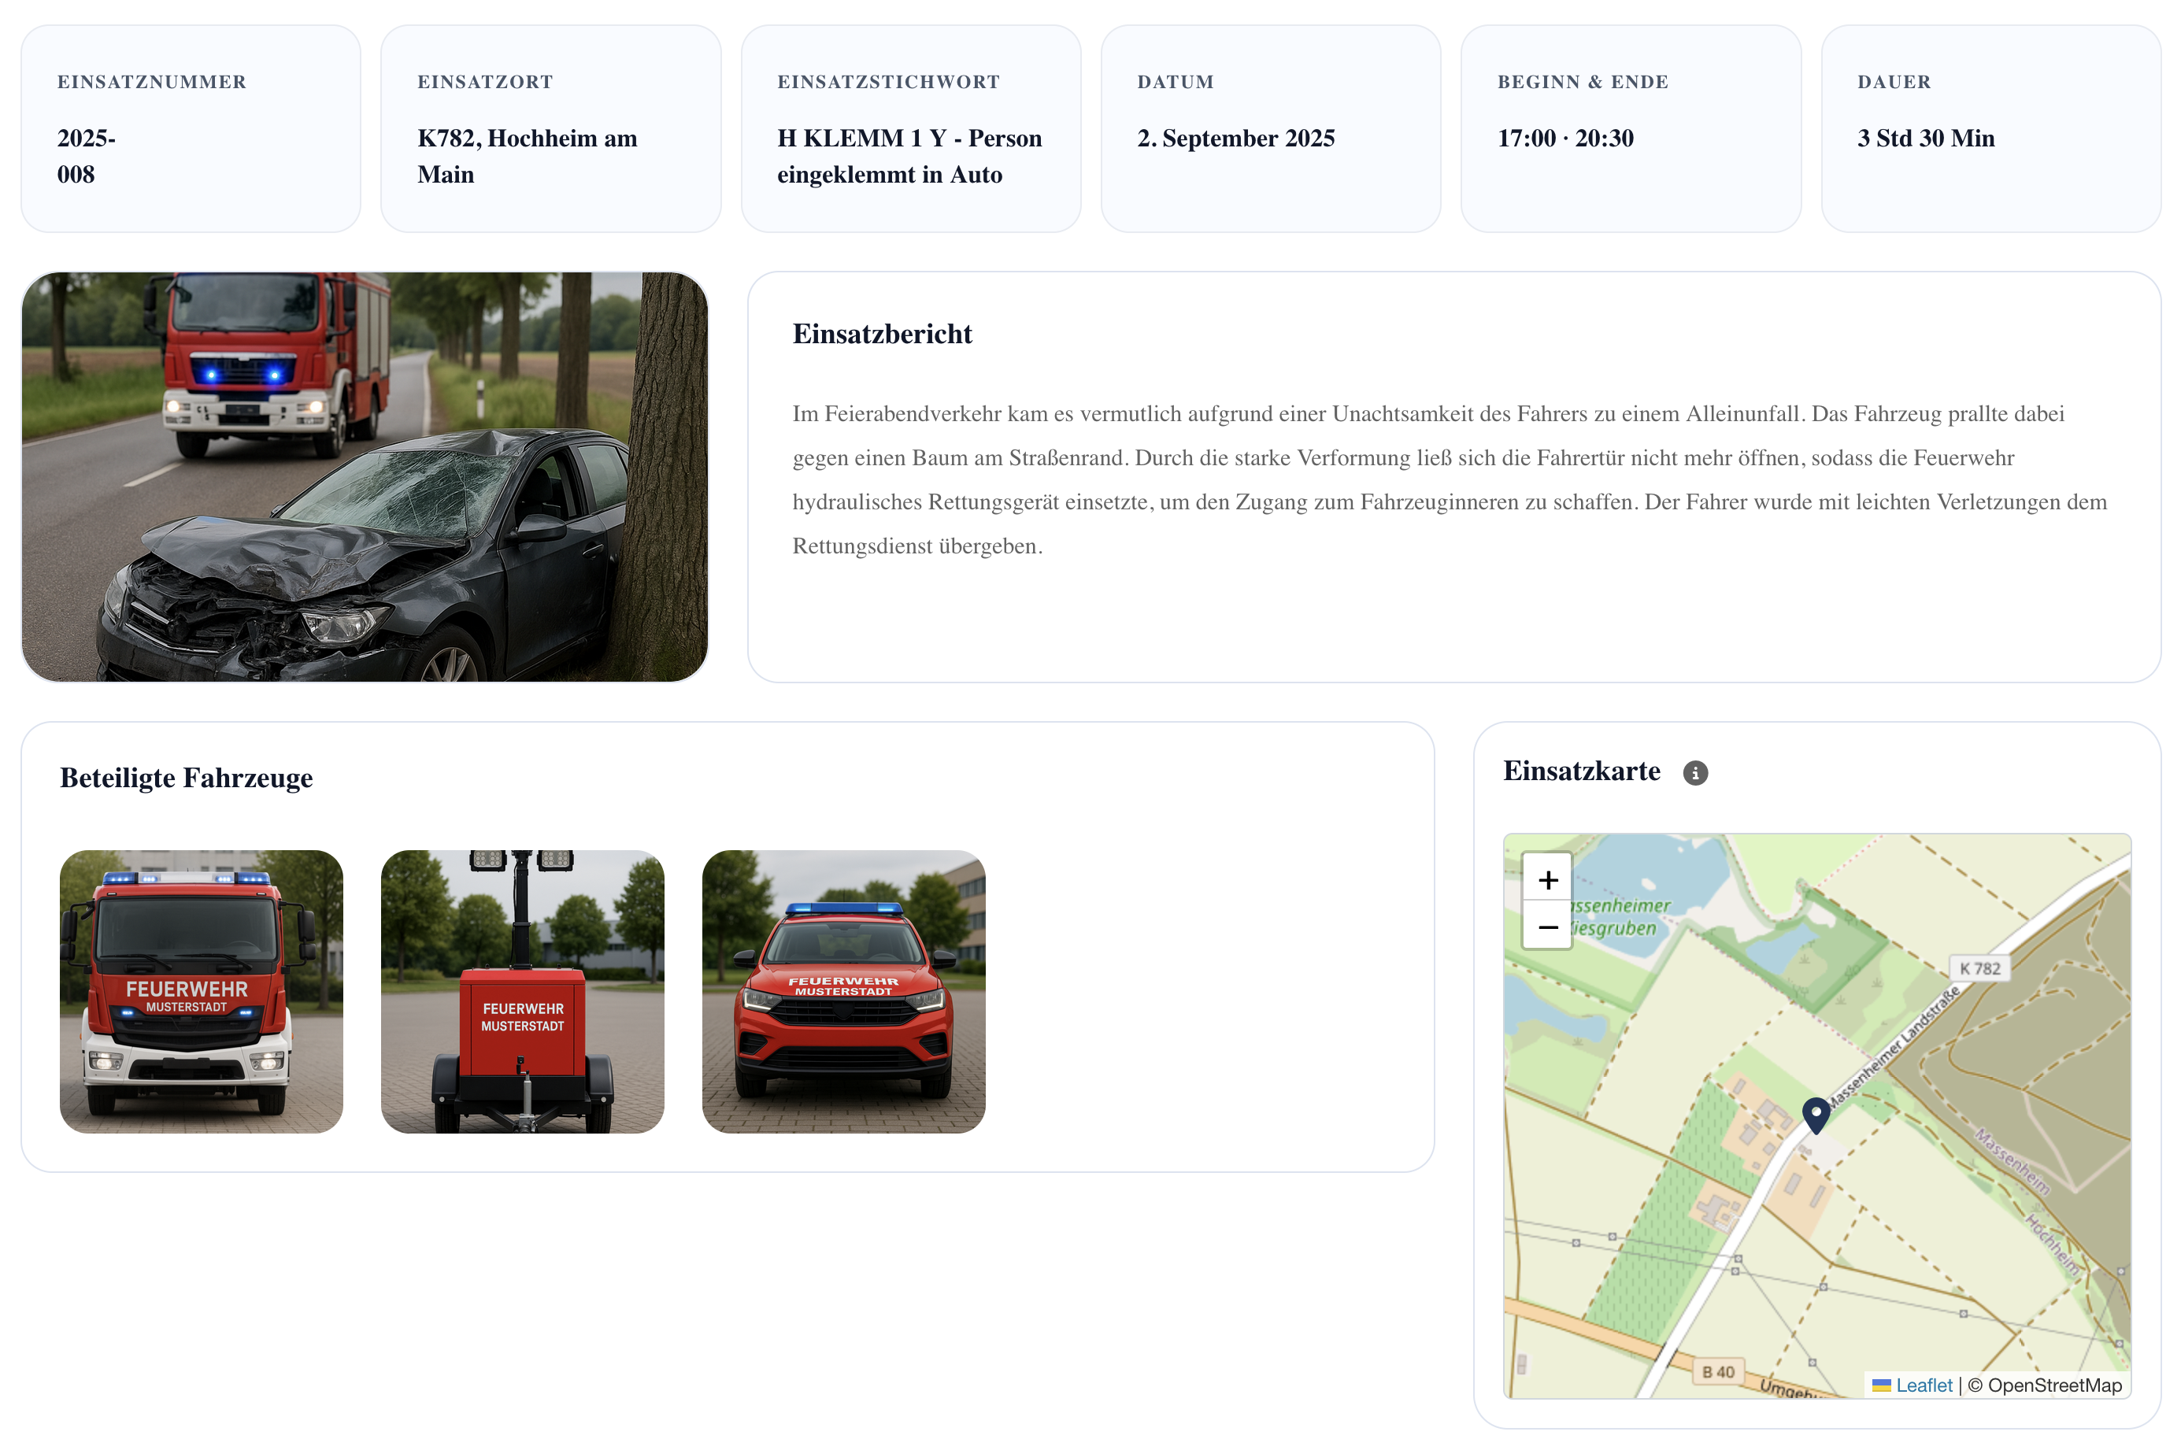Image resolution: width=2181 pixels, height=1439 pixels.
Task: Click the dark location pin on map
Action: pyautogui.click(x=1815, y=1113)
